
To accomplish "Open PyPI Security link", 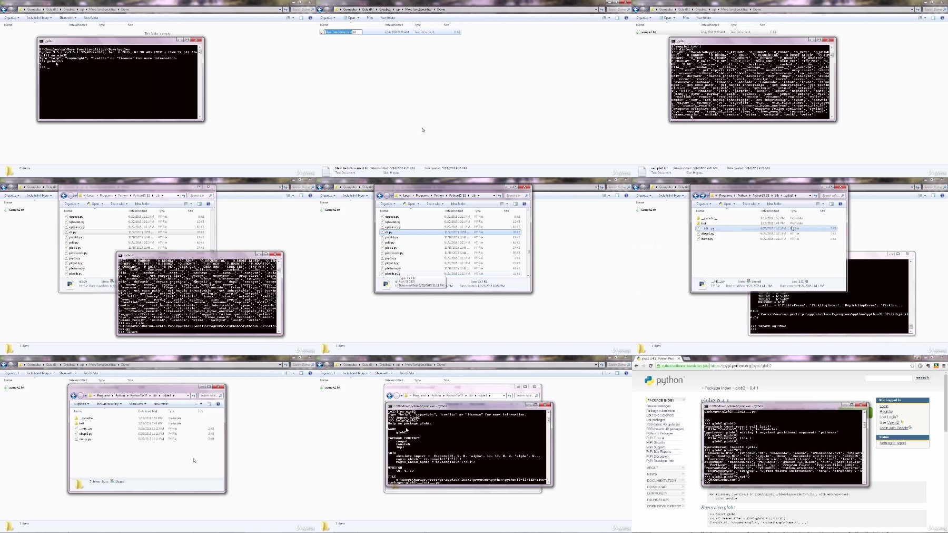I will click(656, 442).
